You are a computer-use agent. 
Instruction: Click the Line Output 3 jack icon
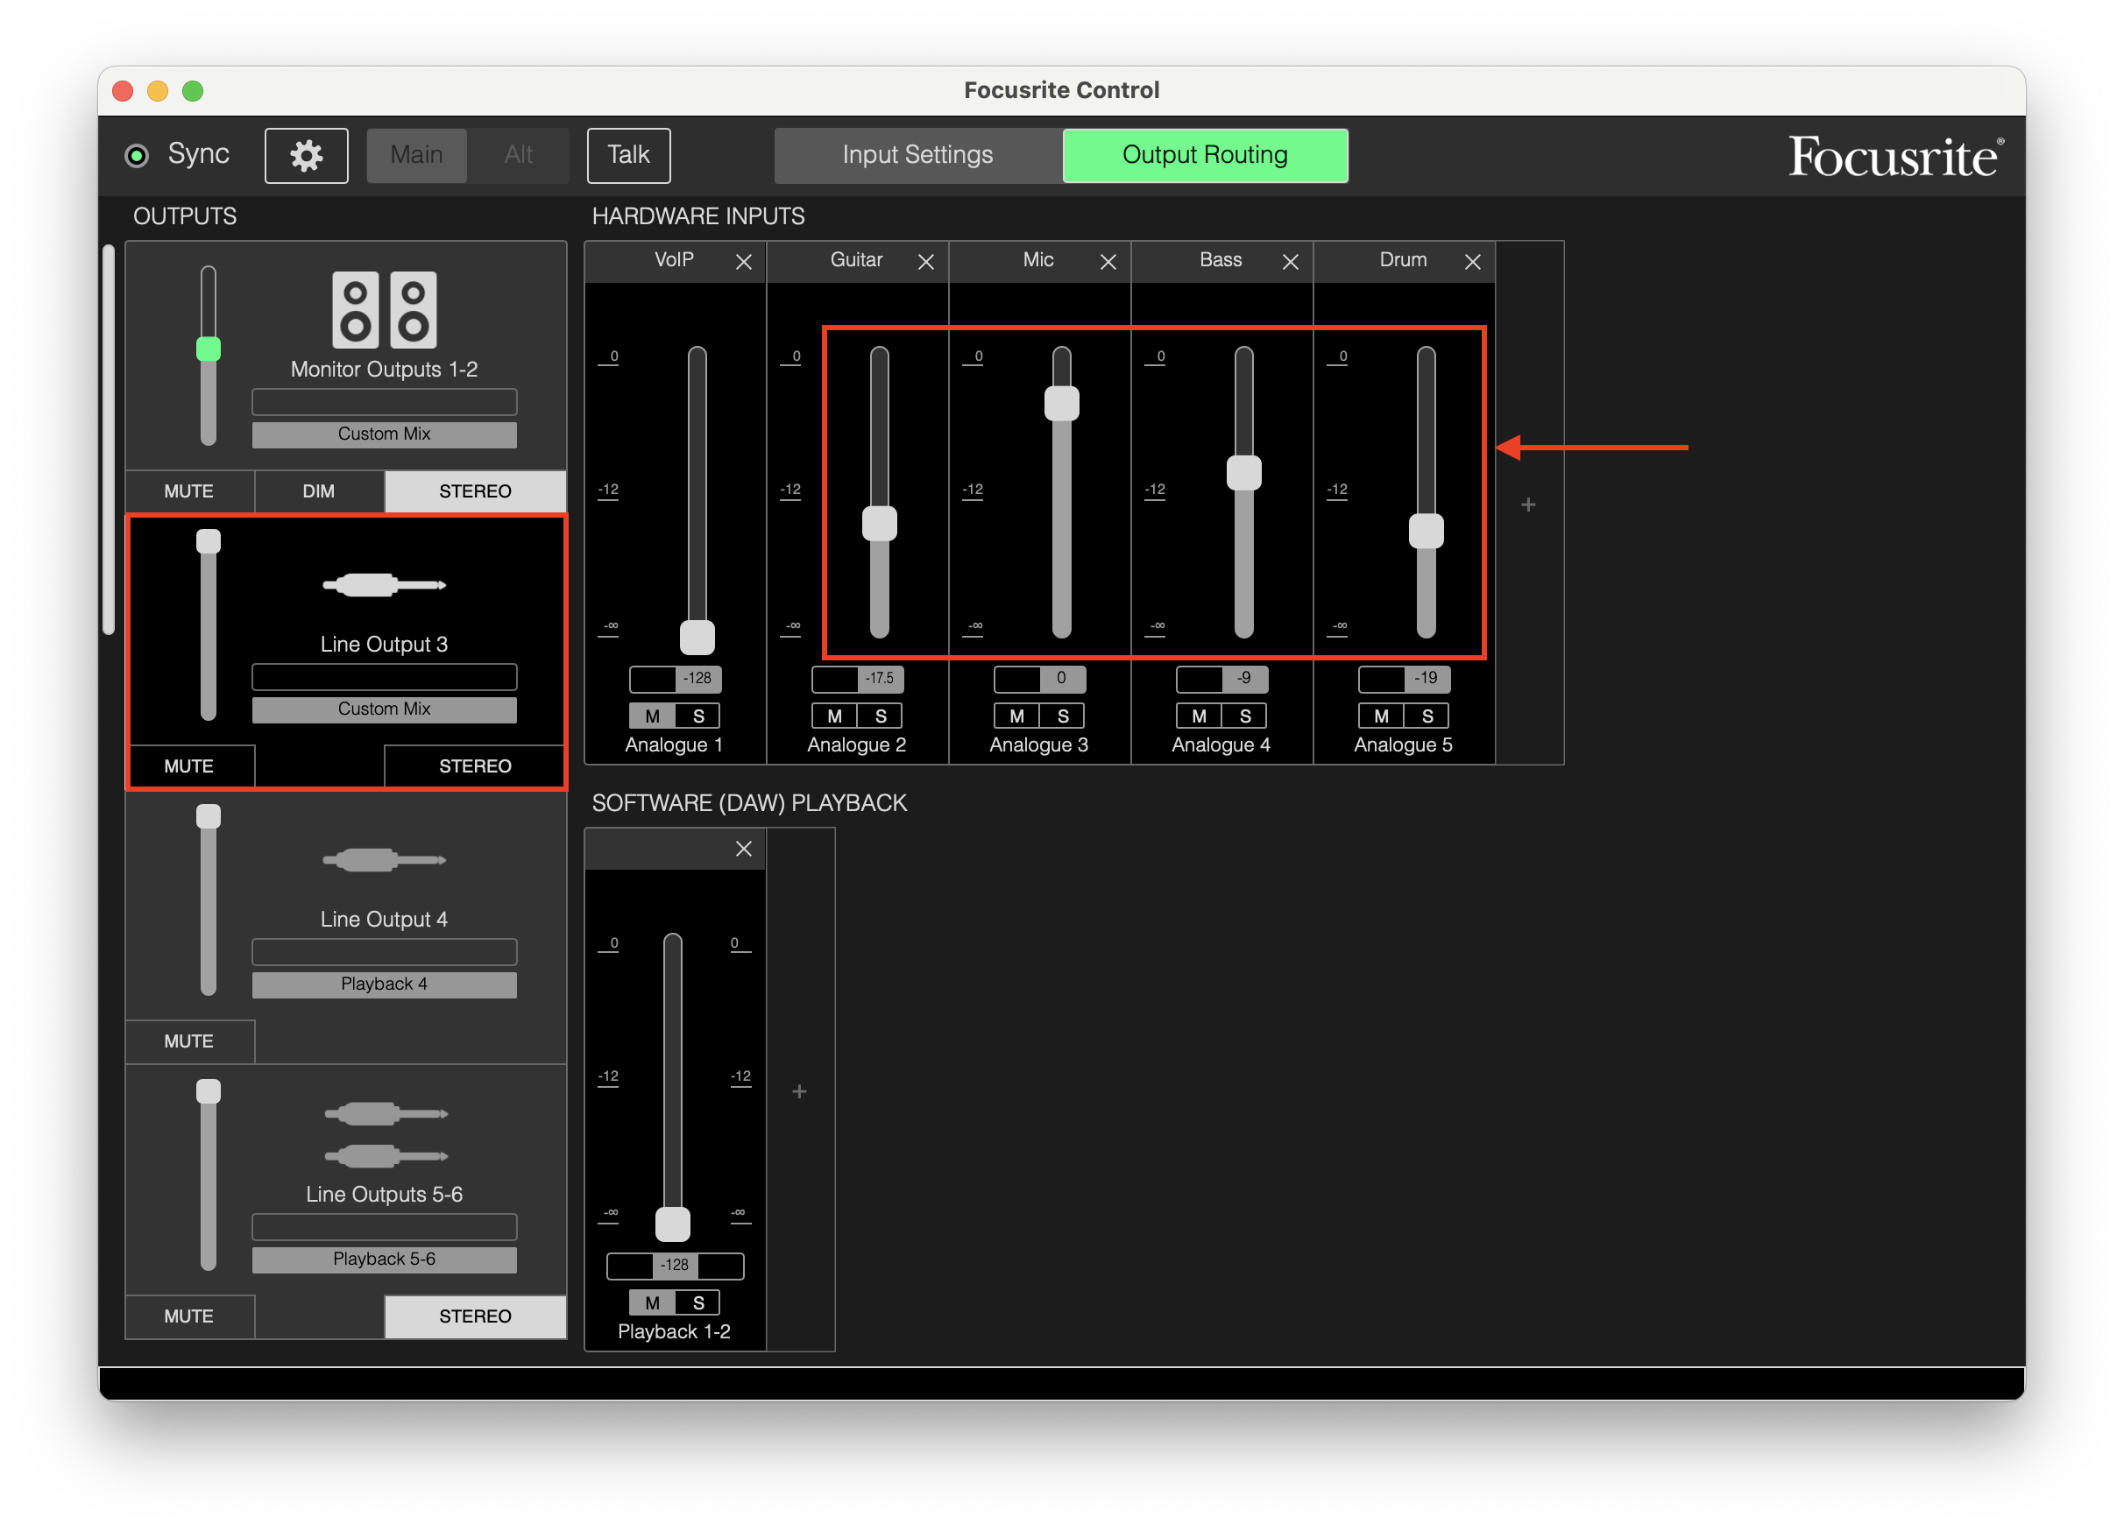(384, 585)
